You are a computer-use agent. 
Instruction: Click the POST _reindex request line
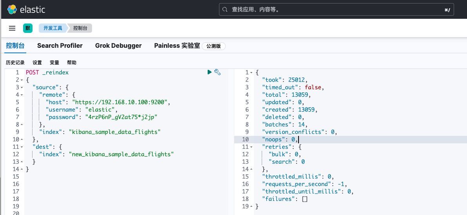[x=47, y=72]
